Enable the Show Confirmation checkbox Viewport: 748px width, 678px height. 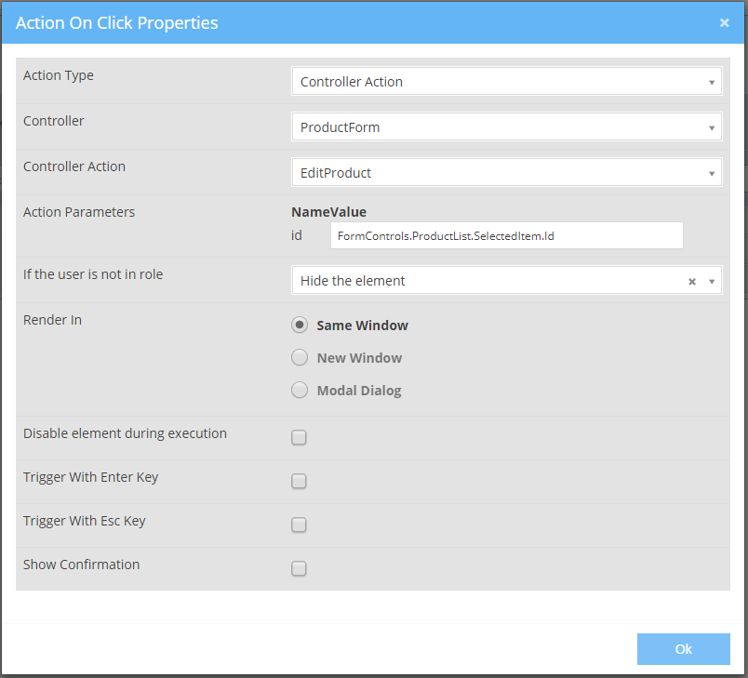pyautogui.click(x=299, y=569)
